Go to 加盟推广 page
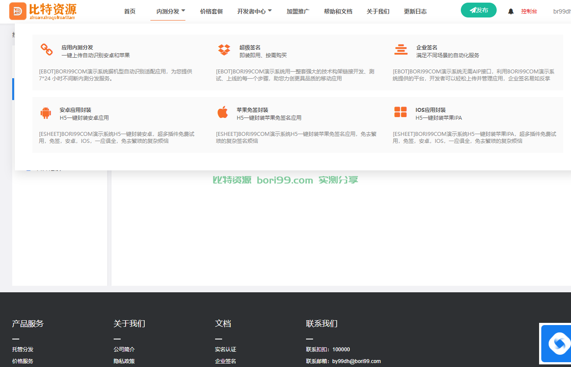 pyautogui.click(x=298, y=11)
